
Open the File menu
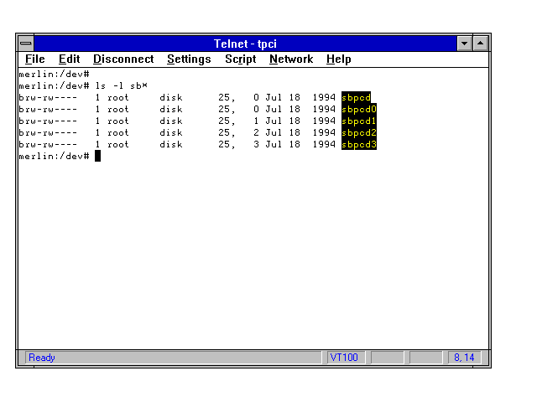pyautogui.click(x=34, y=59)
